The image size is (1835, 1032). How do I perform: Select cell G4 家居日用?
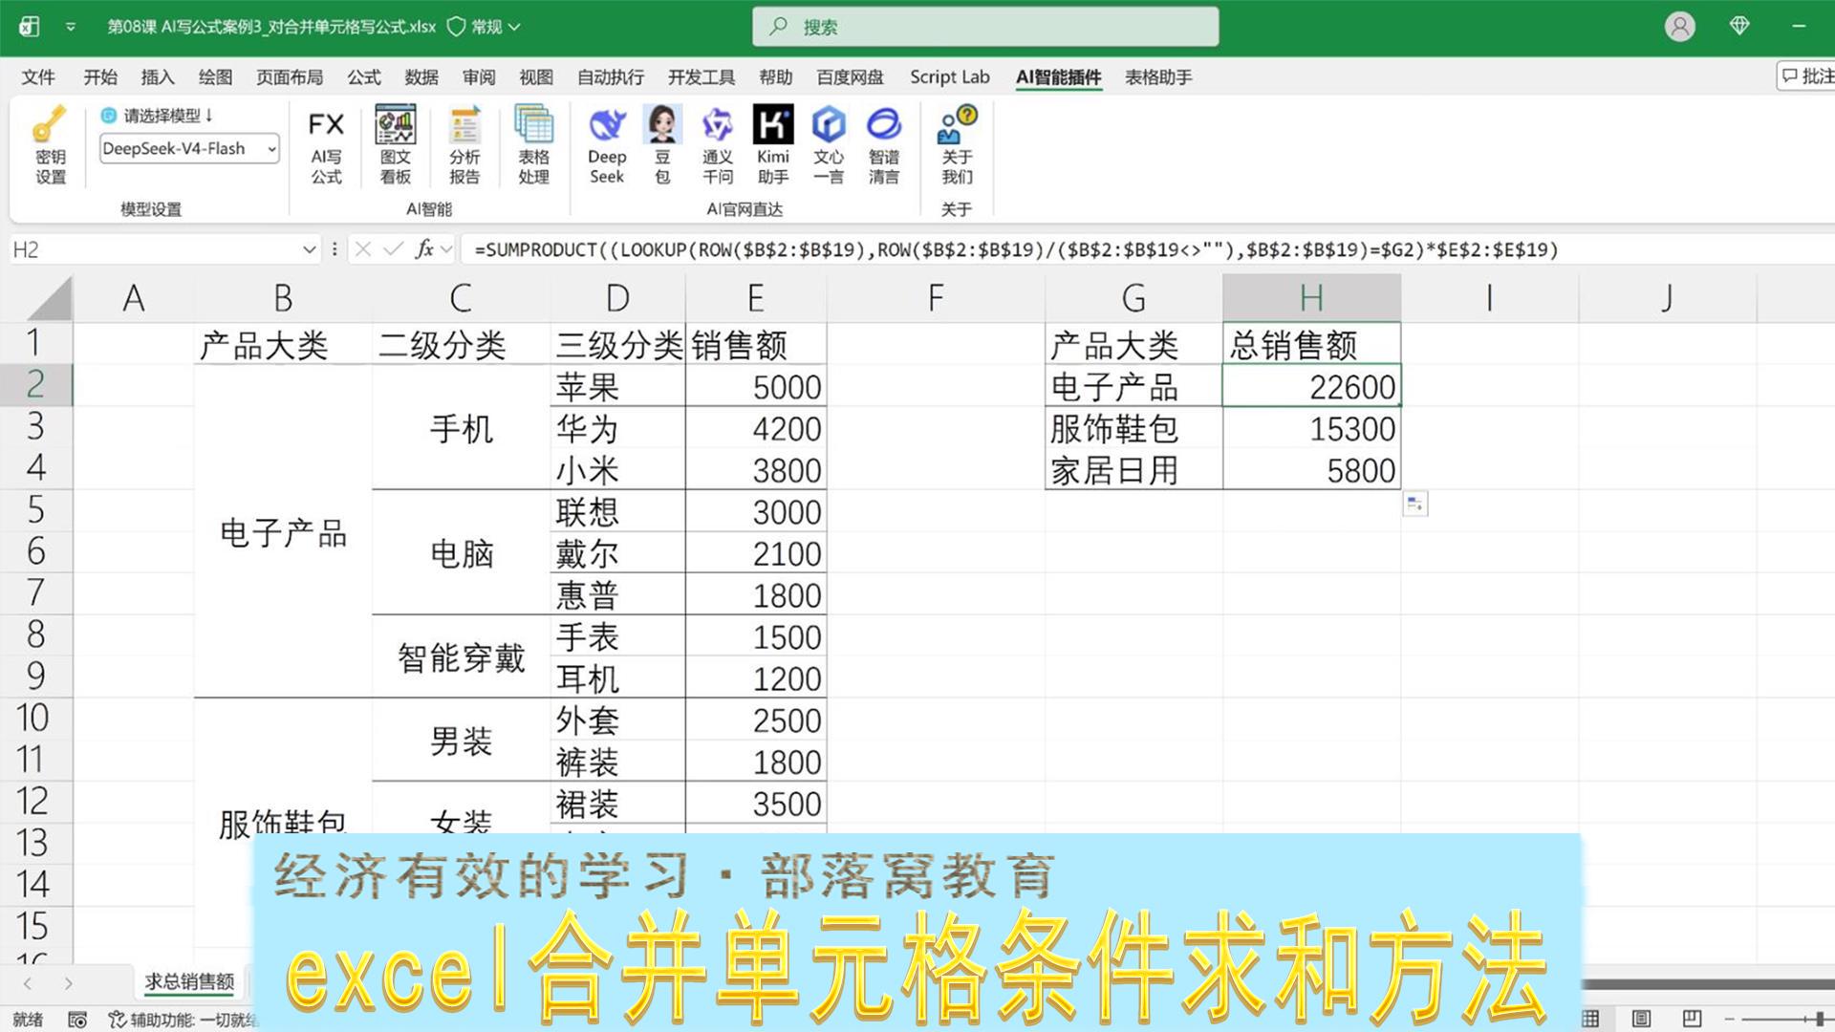click(x=1133, y=470)
